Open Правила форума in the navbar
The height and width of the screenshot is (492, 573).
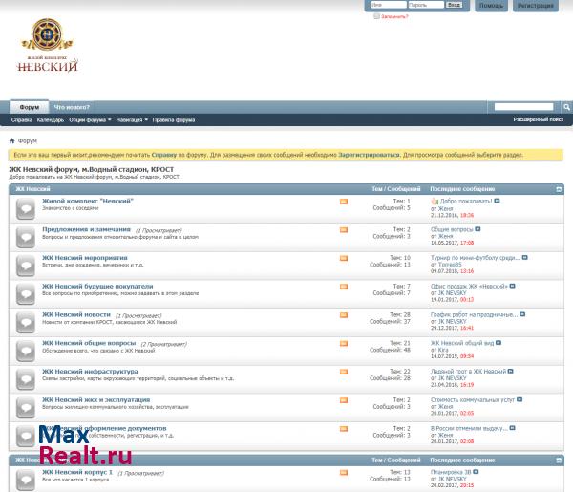174,119
